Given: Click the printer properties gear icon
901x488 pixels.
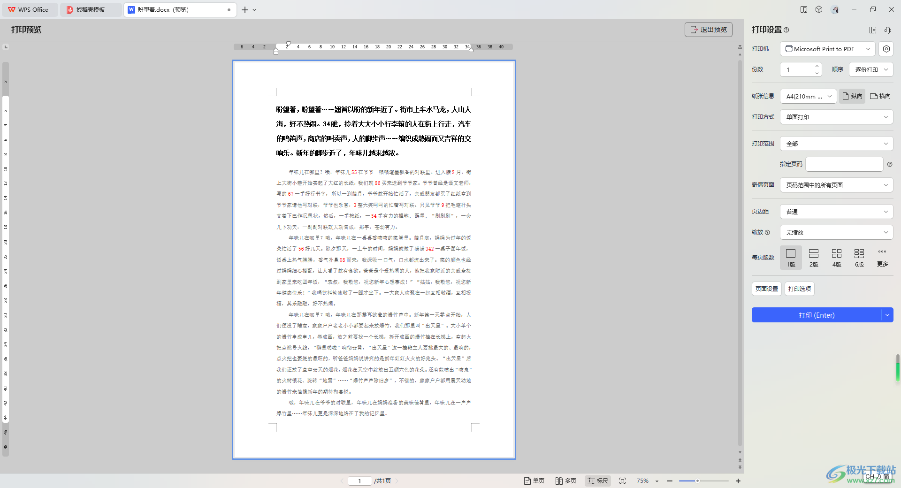Looking at the screenshot, I should click(886, 49).
